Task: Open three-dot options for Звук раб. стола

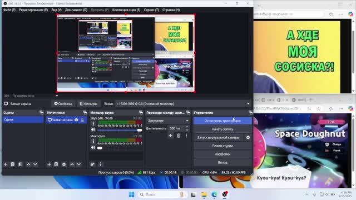Action: tap(93, 123)
